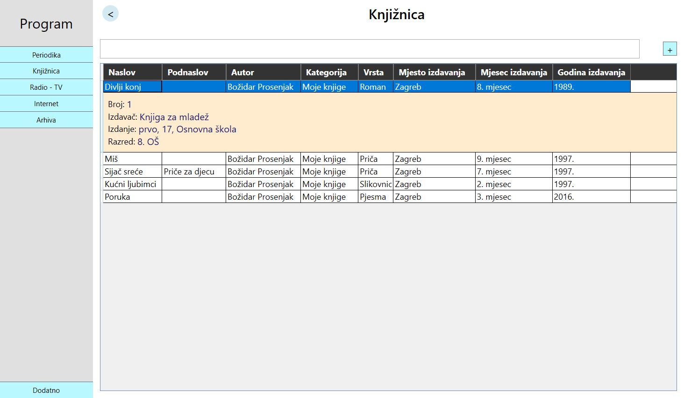Click the Zagreb cell in the Miš row
The height and width of the screenshot is (398, 684).
click(x=434, y=159)
